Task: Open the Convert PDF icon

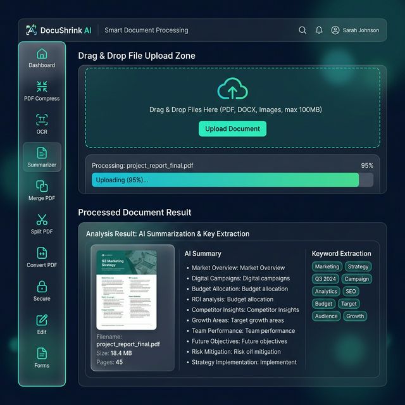Action: 42,253
